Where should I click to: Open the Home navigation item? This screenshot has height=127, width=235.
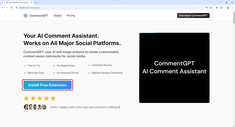coord(58,15)
